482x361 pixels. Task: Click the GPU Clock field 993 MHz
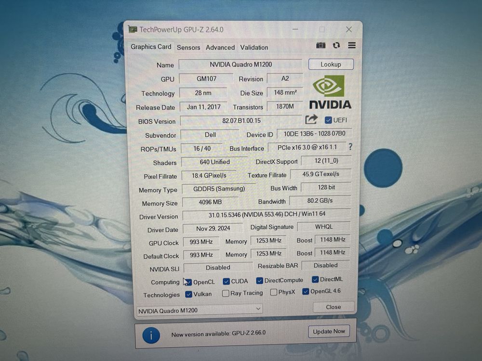(x=201, y=242)
